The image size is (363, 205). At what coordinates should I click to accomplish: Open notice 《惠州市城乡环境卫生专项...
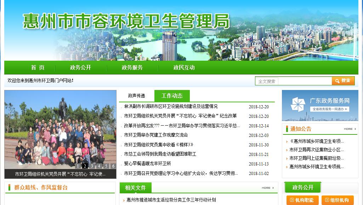[317, 141]
